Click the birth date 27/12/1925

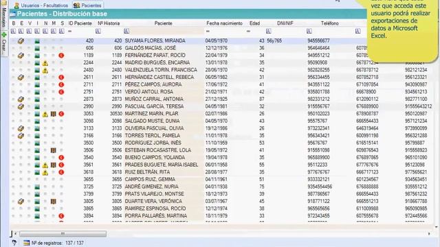pos(217,99)
